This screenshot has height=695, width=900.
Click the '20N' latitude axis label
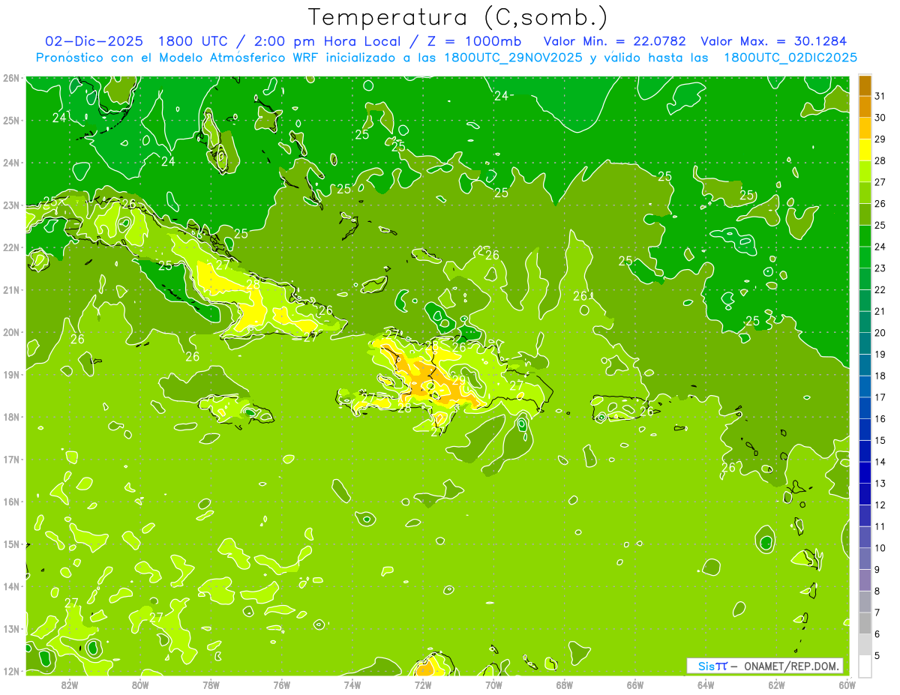[x=10, y=332]
